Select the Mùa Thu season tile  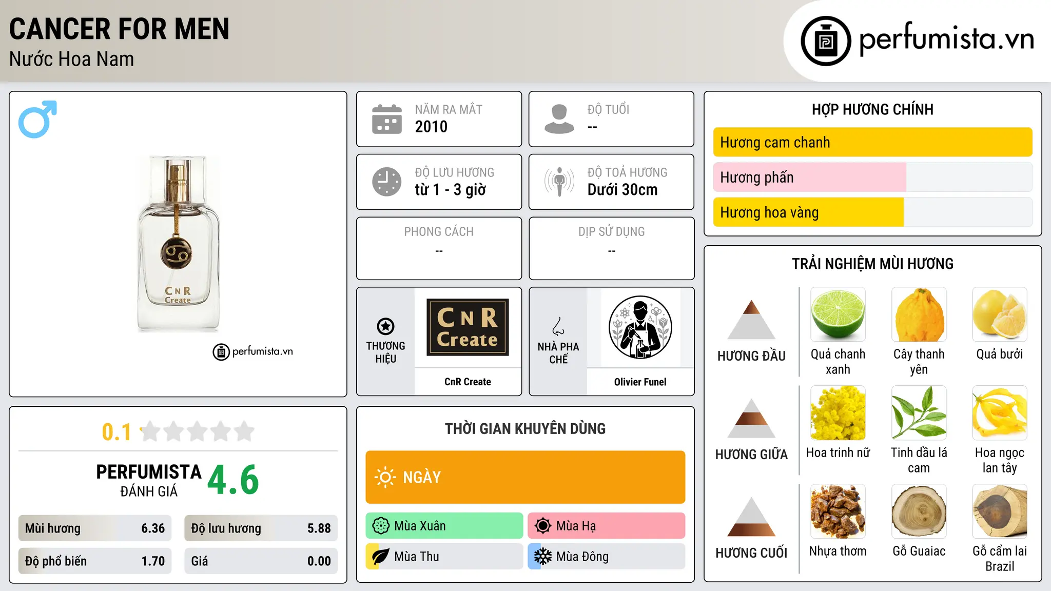pos(444,557)
